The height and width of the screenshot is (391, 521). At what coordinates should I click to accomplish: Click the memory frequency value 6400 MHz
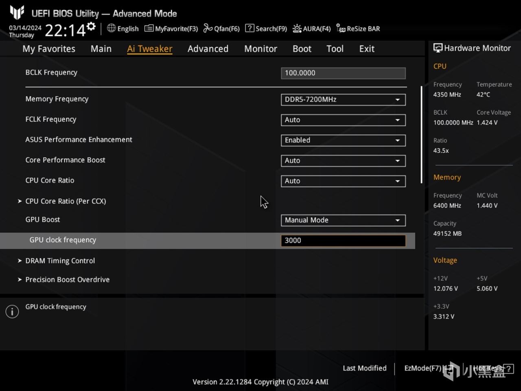447,206
